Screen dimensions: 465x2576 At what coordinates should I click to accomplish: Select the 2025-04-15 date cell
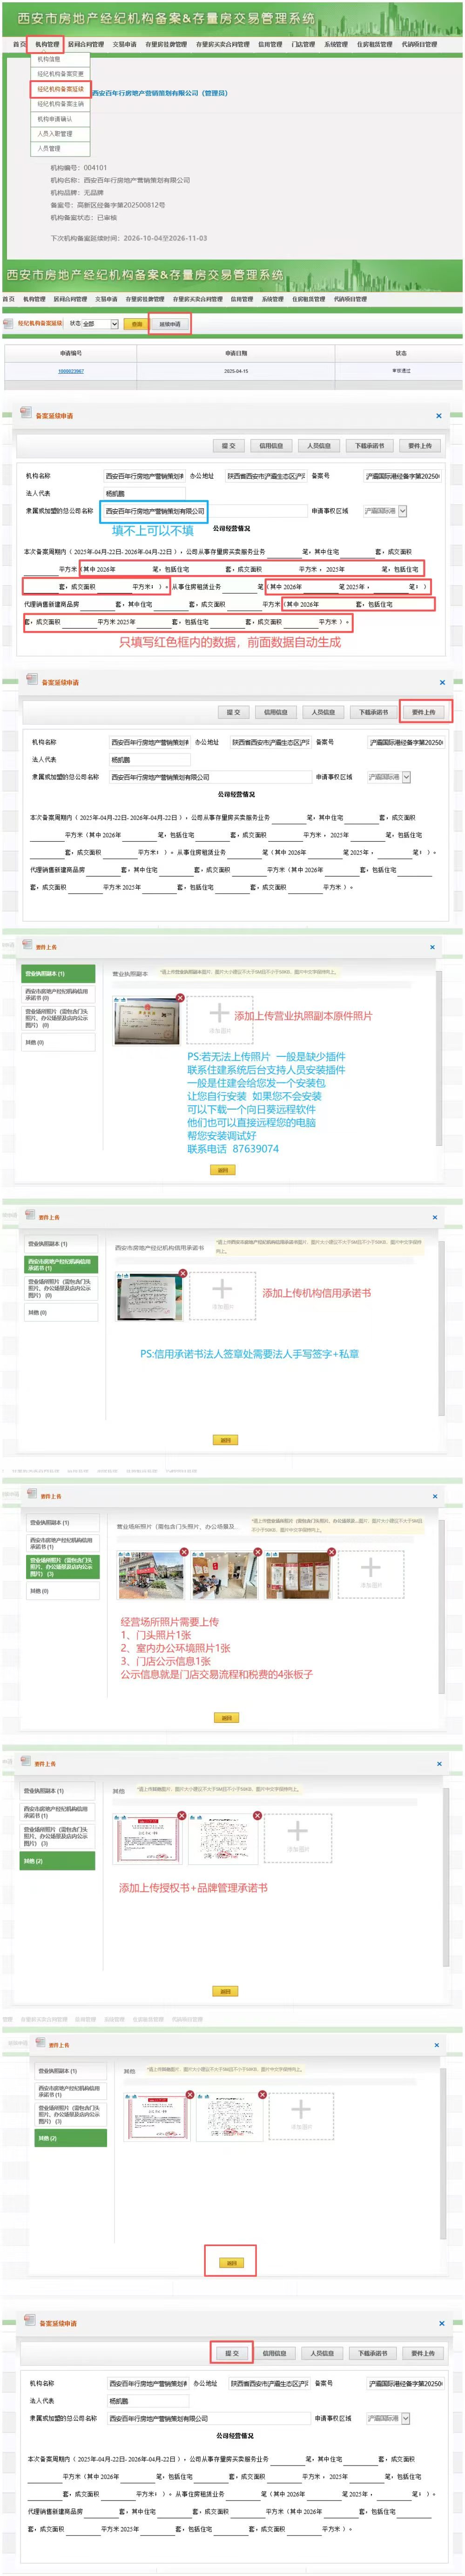236,371
